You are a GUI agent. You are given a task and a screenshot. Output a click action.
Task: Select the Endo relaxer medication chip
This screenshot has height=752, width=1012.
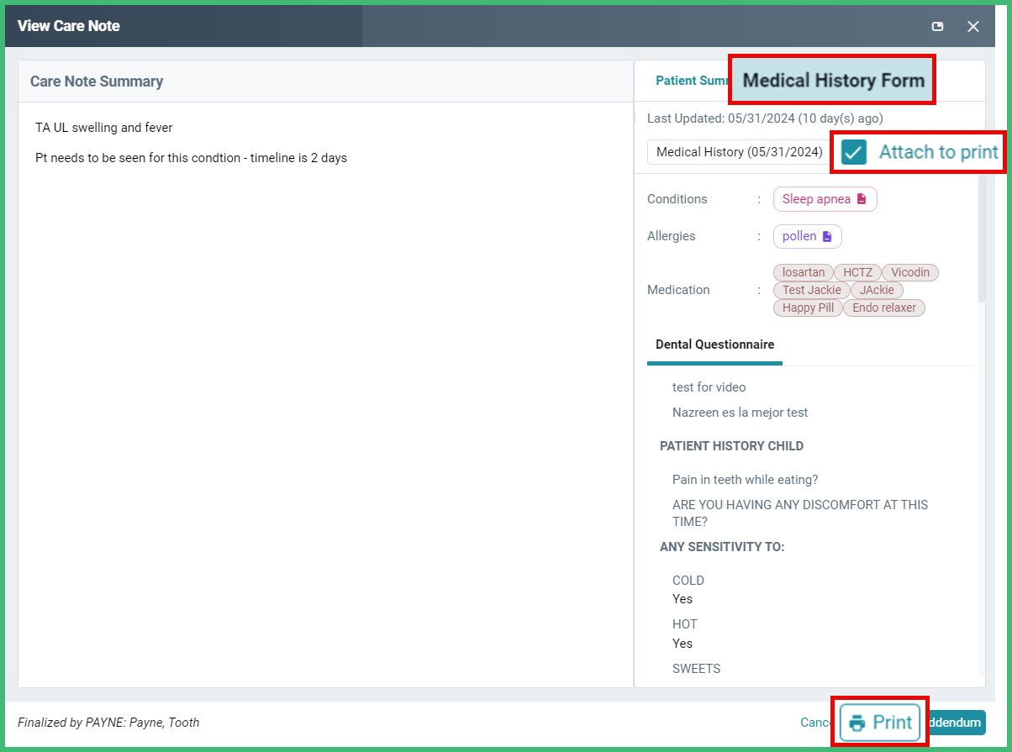click(883, 308)
